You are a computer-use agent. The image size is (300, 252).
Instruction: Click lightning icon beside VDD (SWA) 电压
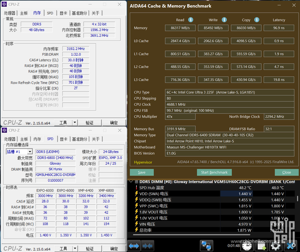tap(136, 194)
